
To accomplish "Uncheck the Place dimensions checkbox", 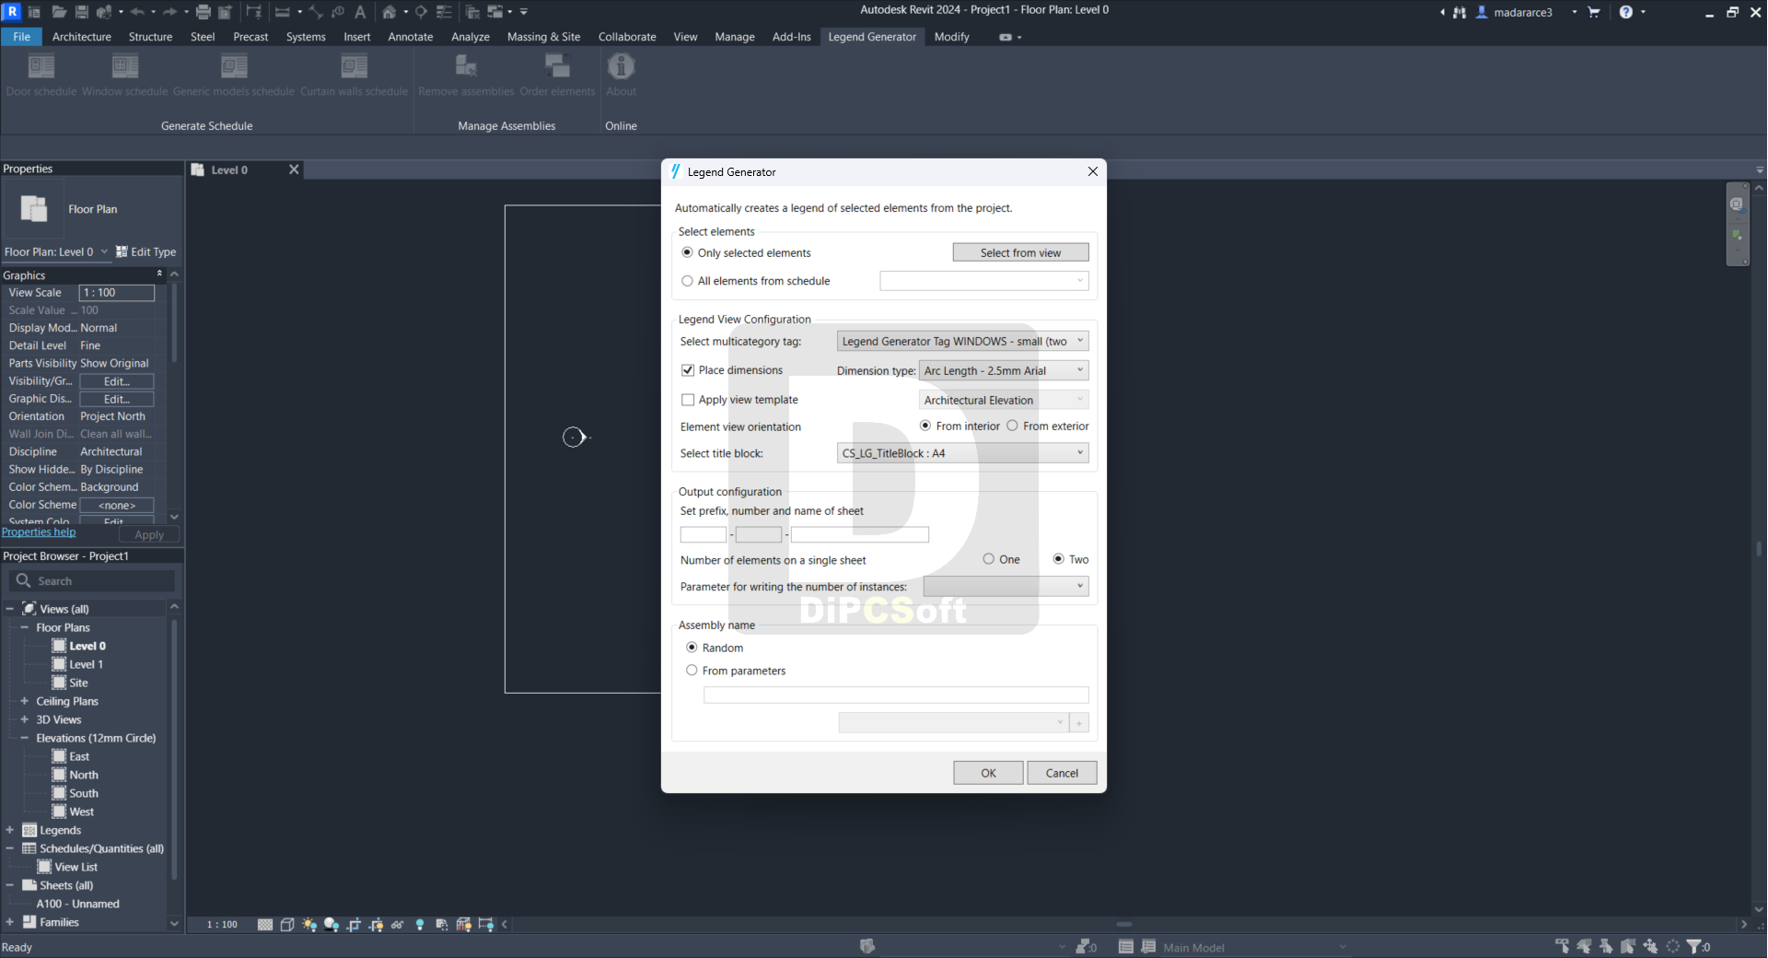I will pyautogui.click(x=688, y=370).
